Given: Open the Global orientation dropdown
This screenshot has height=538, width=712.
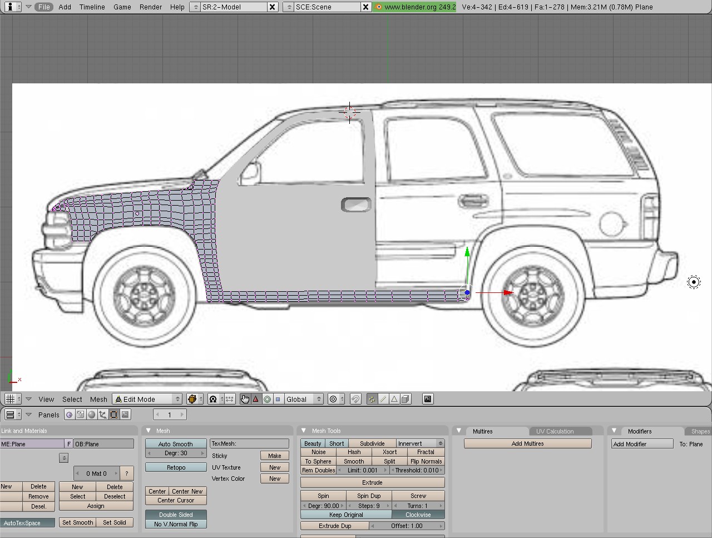Looking at the screenshot, I should [x=304, y=399].
